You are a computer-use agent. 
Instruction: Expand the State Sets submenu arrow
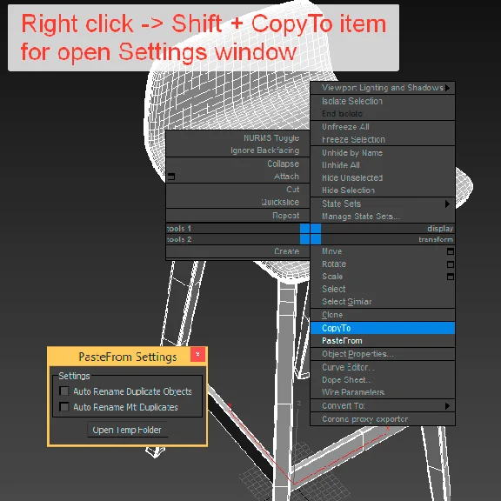(447, 204)
